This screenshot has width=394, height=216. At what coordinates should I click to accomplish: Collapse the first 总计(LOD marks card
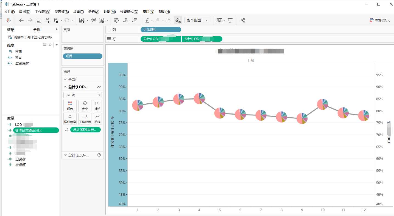pyautogui.click(x=65, y=87)
